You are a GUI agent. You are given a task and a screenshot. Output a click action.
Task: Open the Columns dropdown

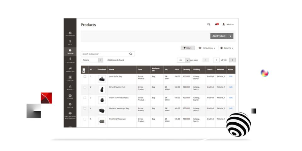click(x=227, y=48)
